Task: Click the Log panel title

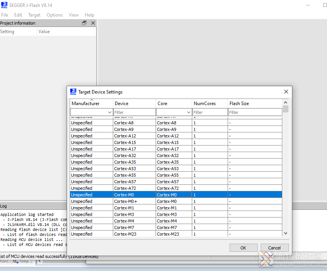Action: click(3, 206)
